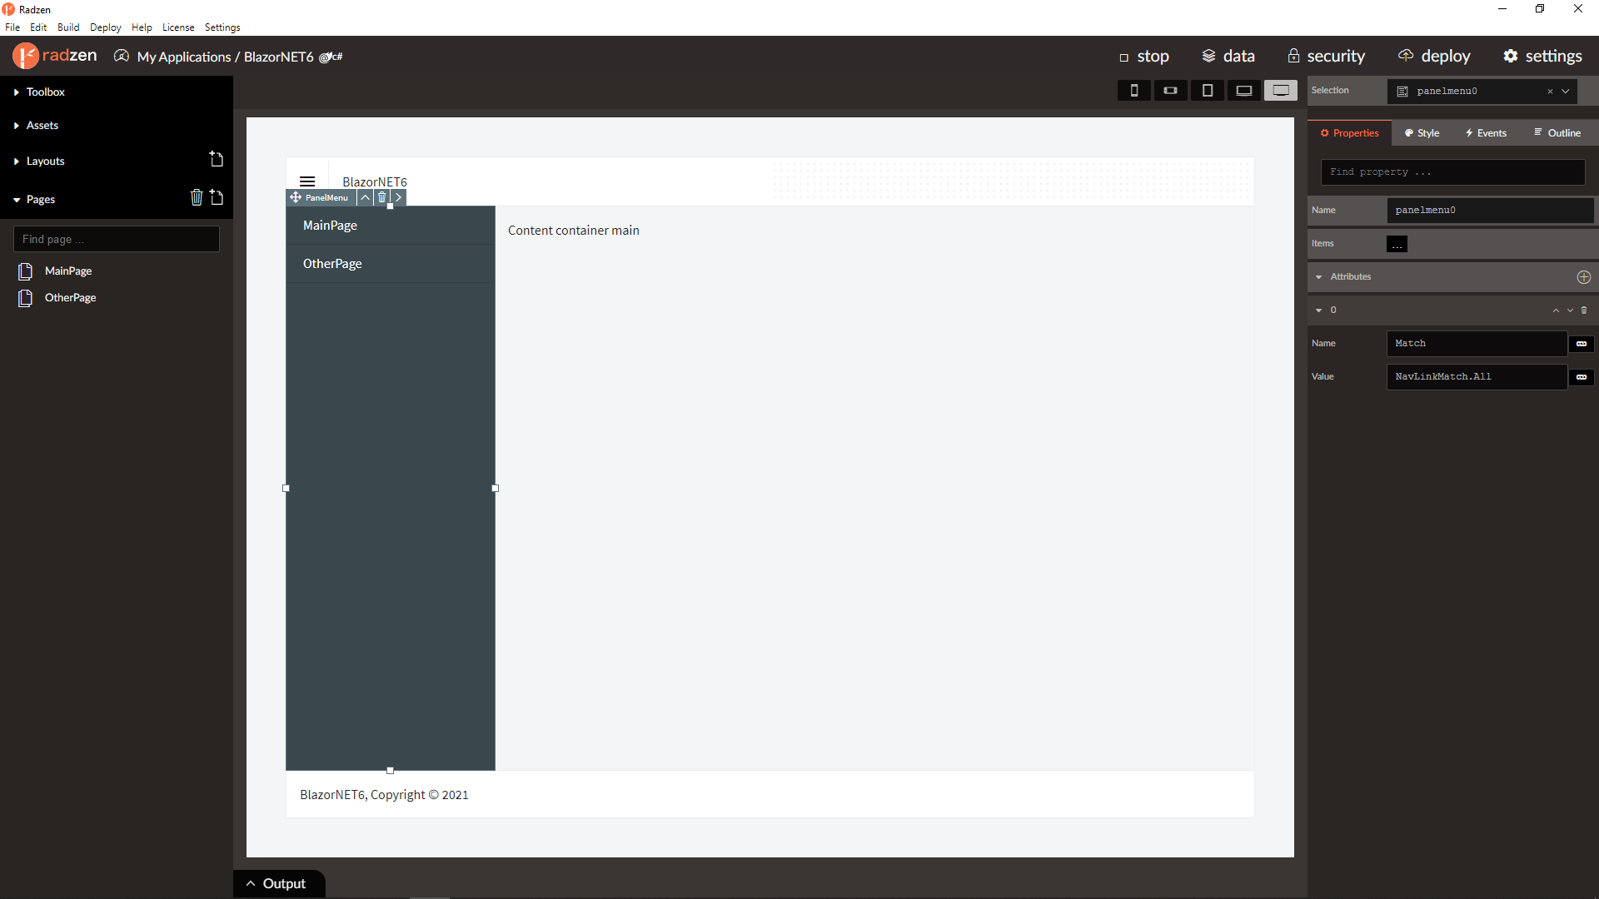Go to My Applications breadcrumb

(184, 57)
